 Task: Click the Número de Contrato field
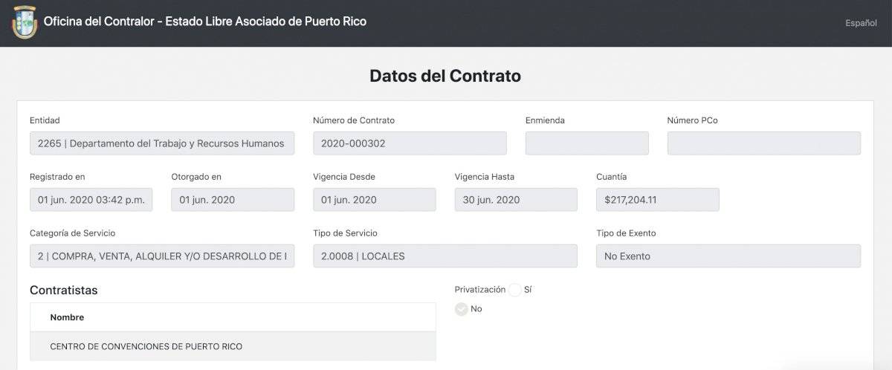(410, 143)
